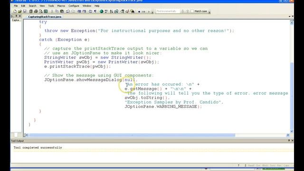
Task: Click vertical scrollbar down arrow
Action: coord(292,131)
